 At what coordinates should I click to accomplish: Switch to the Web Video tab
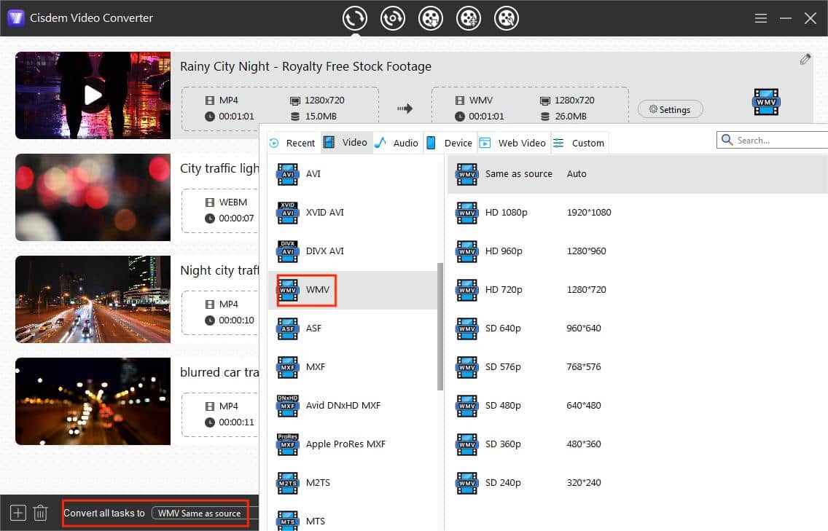[x=520, y=142]
